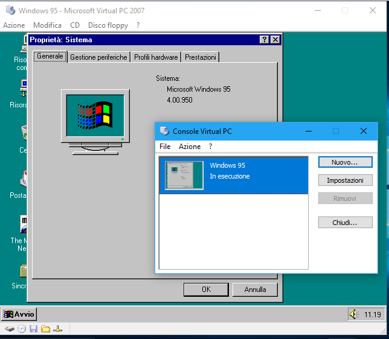This screenshot has height=339, width=389.
Task: Open the Azione menu in Virtual PC 2007 window
Action: tap(14, 25)
